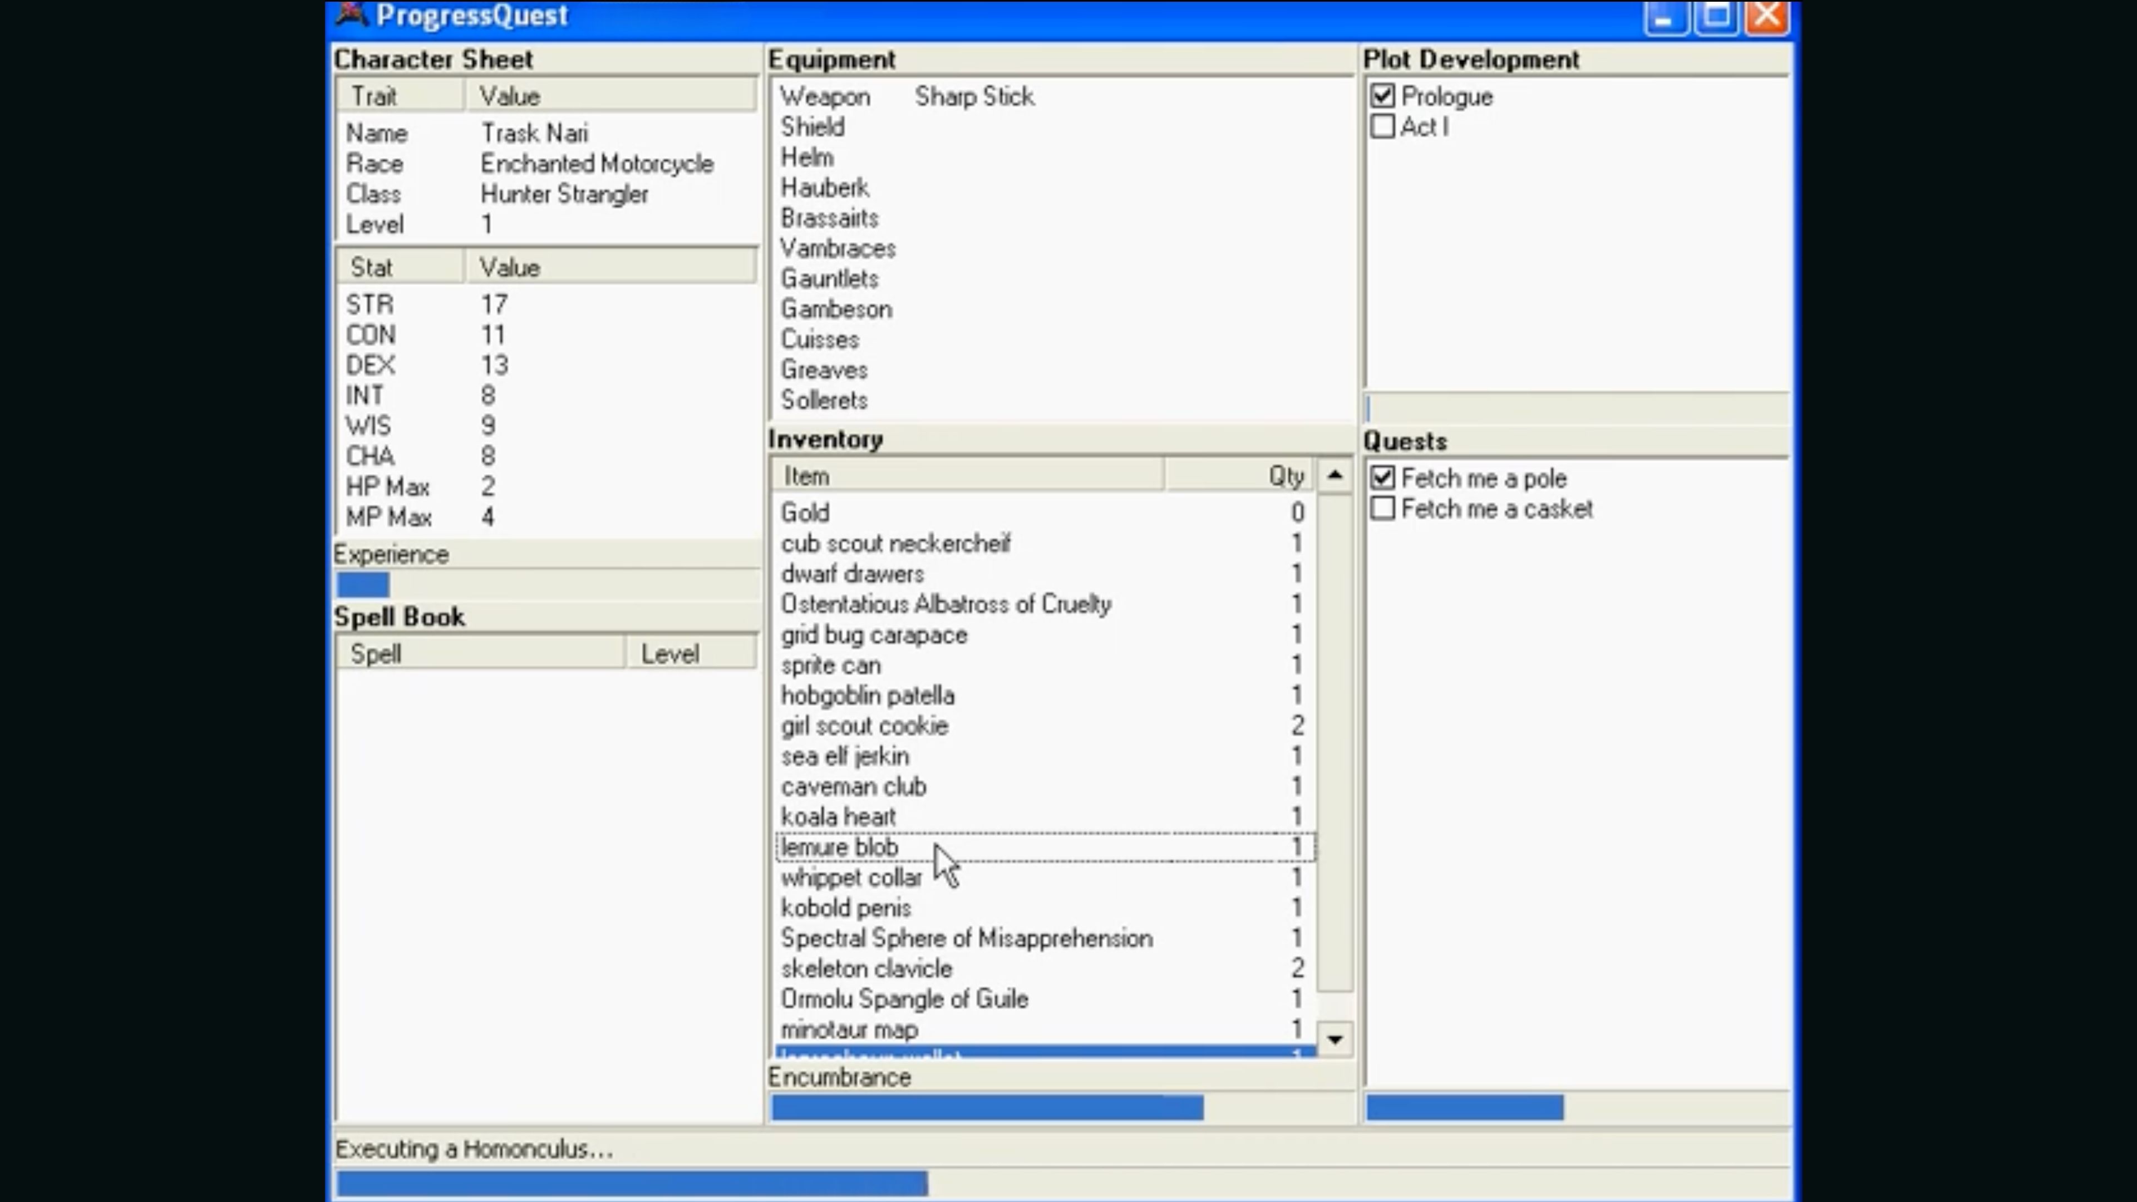Click the STR stat row
Screen dimensions: 2137x1202
548,304
